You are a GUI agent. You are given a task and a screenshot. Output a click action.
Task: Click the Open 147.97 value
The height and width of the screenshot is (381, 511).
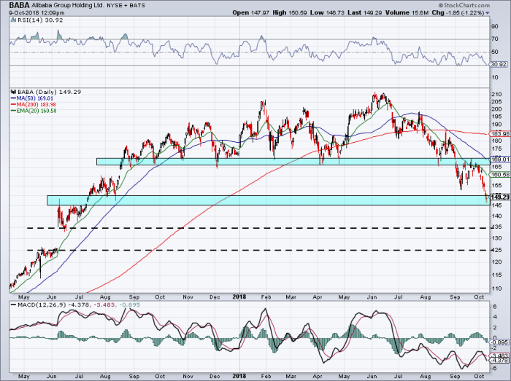[x=250, y=12]
